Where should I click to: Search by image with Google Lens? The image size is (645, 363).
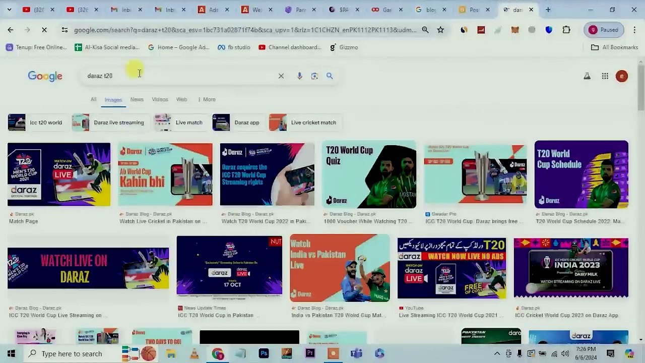314,76
